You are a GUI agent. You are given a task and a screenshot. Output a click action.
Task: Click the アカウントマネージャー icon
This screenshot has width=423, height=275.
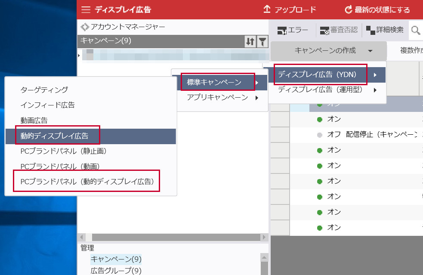click(x=85, y=27)
